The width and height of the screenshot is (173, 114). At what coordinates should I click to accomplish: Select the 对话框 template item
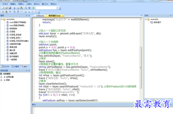12,32
